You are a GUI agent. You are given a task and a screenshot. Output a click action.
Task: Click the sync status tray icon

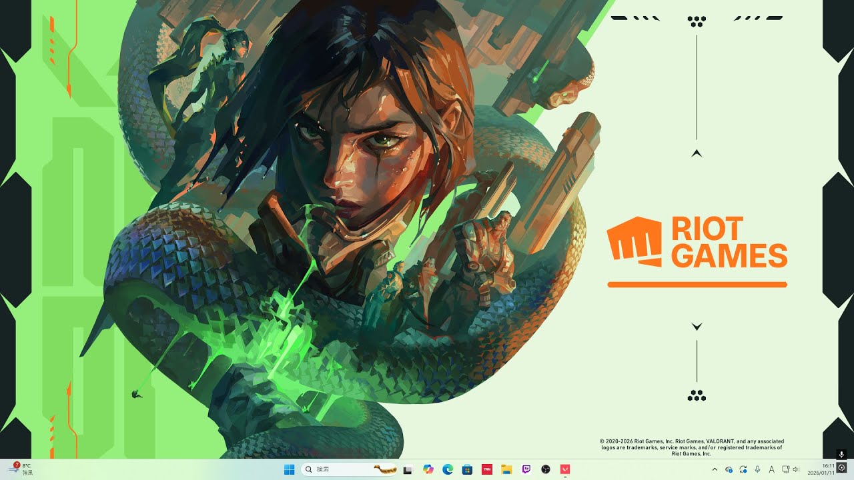pos(743,469)
